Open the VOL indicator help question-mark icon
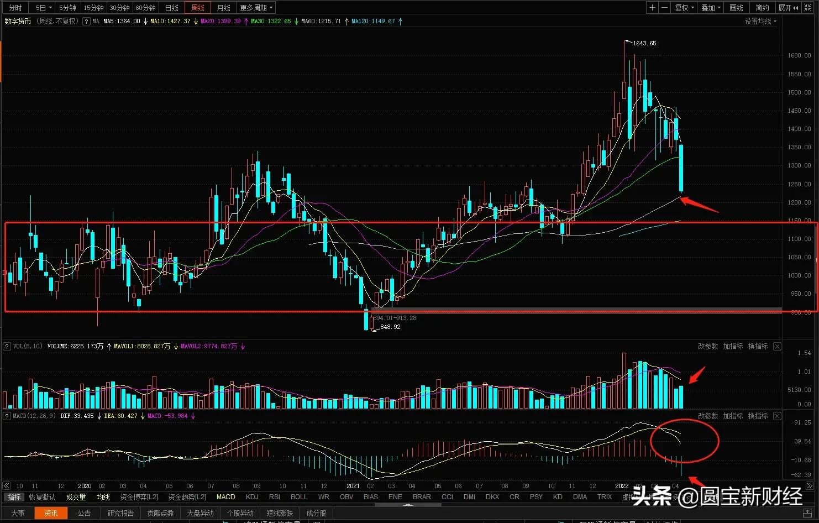 click(7, 347)
